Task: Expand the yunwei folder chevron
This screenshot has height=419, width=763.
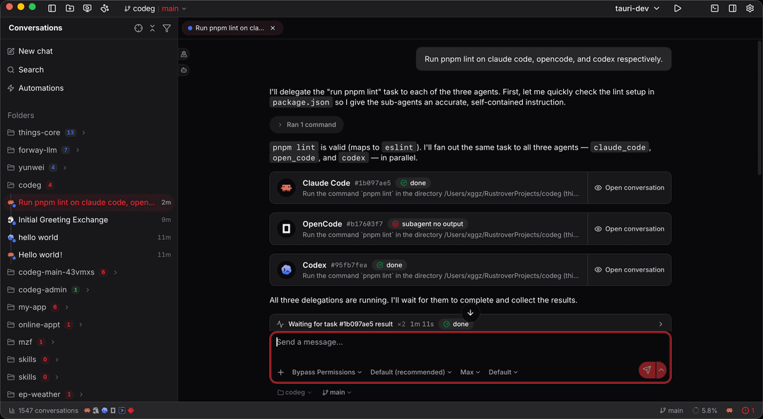Action: click(65, 168)
